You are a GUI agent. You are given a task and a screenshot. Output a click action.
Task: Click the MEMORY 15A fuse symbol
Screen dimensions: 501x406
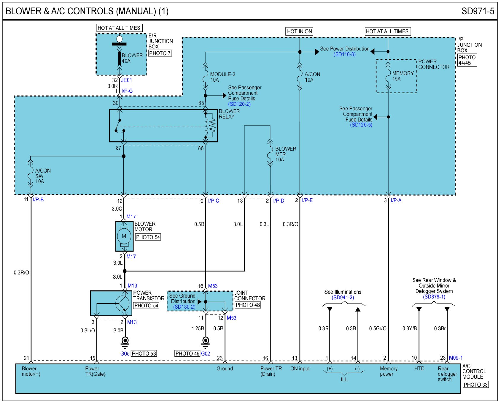pyautogui.click(x=388, y=76)
